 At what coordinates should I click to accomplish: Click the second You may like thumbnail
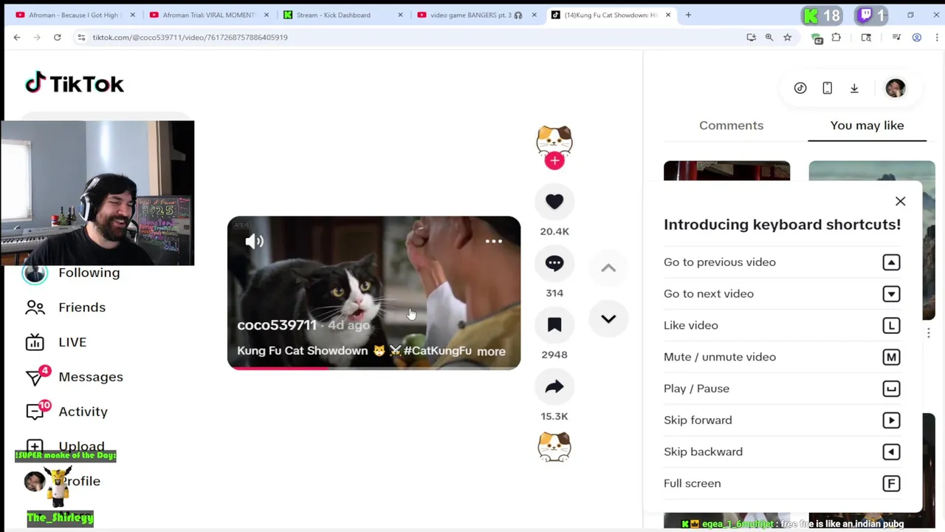(872, 171)
